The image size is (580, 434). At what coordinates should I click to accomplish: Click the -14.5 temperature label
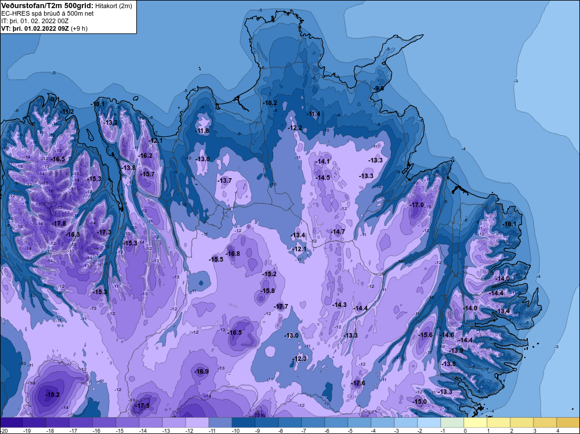point(323,178)
